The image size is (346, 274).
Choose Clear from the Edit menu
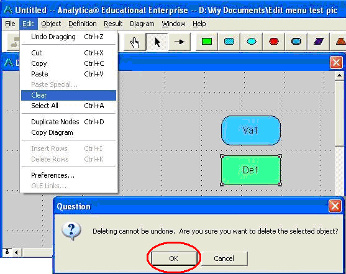68,95
